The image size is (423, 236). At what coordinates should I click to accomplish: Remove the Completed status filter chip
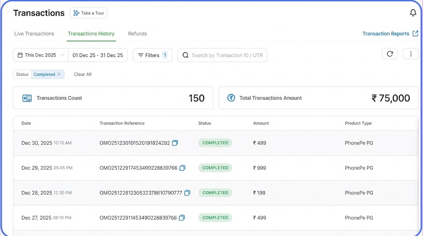point(59,74)
